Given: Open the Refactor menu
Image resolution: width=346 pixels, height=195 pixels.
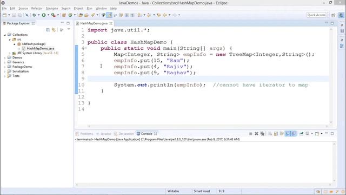Looking at the screenshot, I should click(x=37, y=9).
